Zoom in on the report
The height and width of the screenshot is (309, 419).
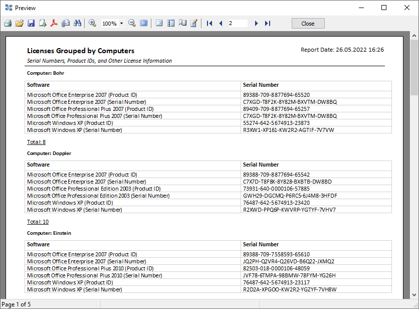coord(92,23)
